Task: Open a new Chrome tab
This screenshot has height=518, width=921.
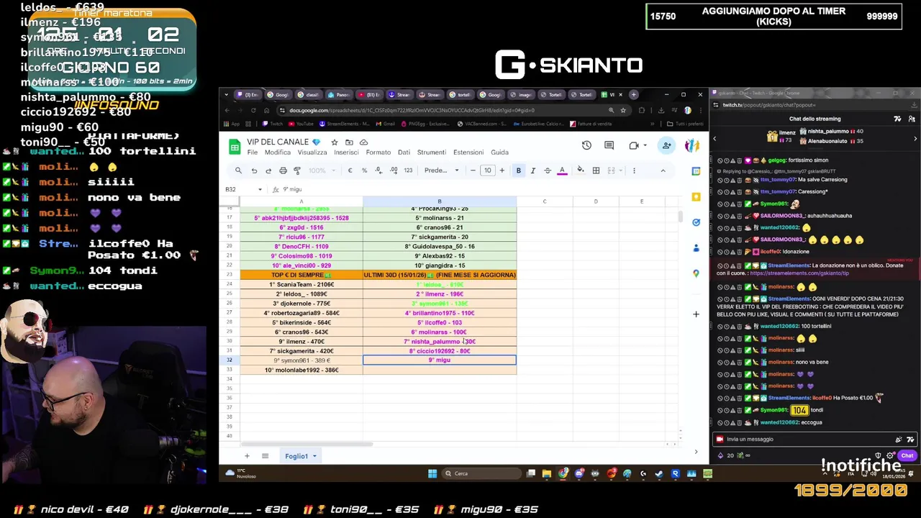Action: (633, 94)
